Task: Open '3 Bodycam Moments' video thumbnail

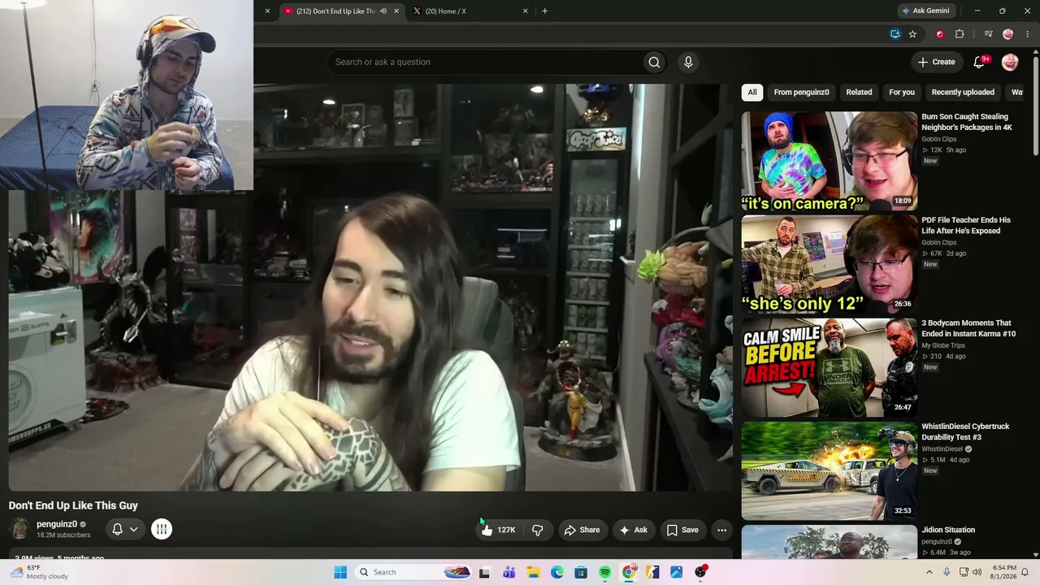Action: tap(829, 367)
